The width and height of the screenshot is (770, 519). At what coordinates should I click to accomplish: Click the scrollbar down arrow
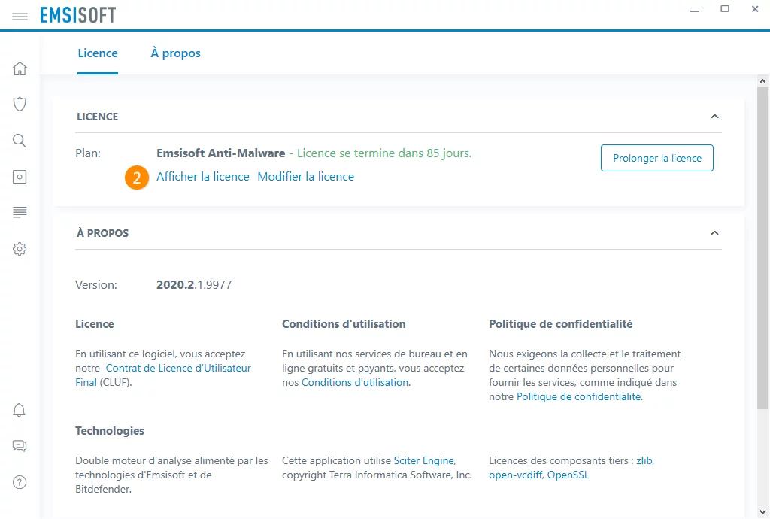point(762,512)
